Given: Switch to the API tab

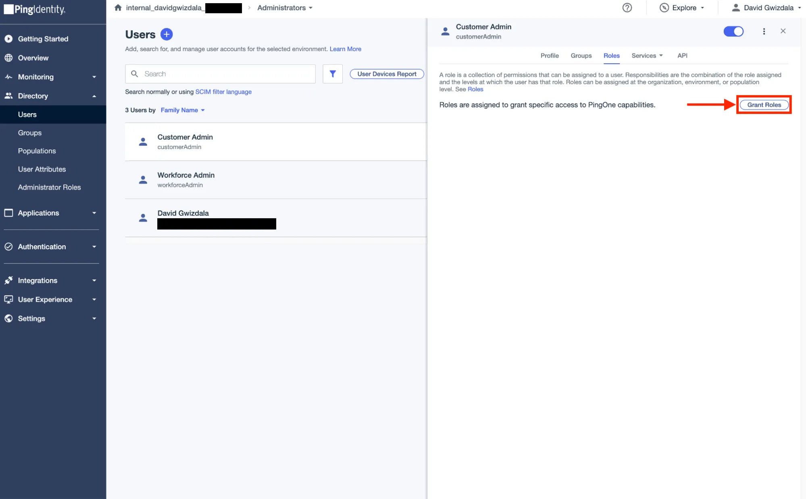Looking at the screenshot, I should (x=682, y=56).
